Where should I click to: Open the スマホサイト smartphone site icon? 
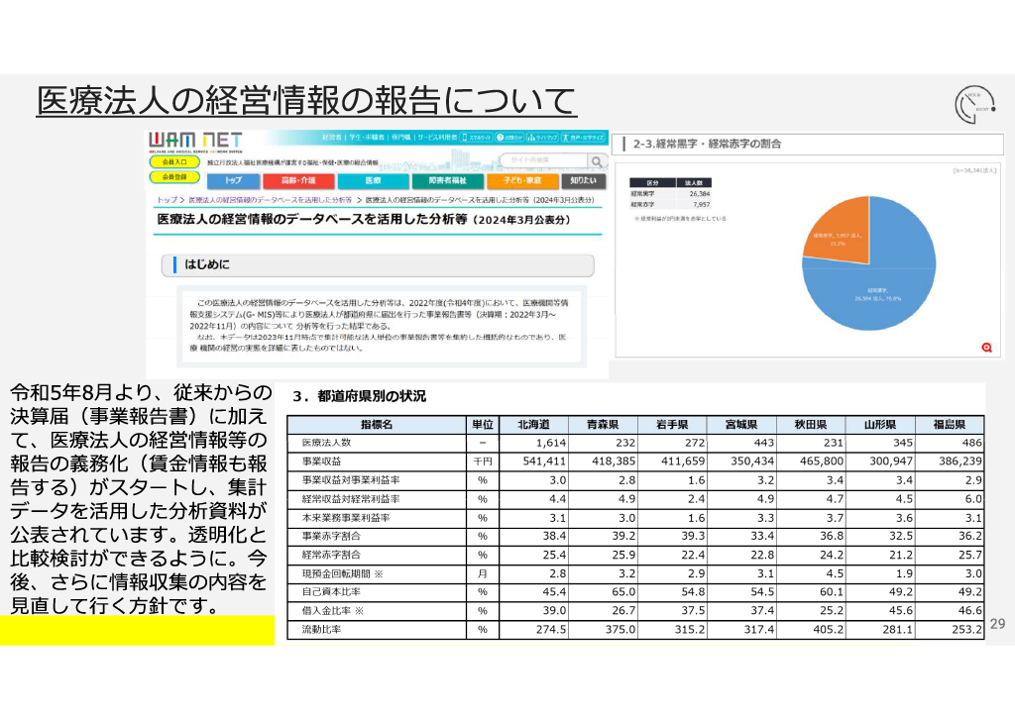pos(480,138)
